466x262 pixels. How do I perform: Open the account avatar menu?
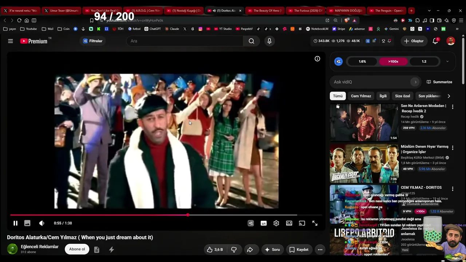click(451, 41)
